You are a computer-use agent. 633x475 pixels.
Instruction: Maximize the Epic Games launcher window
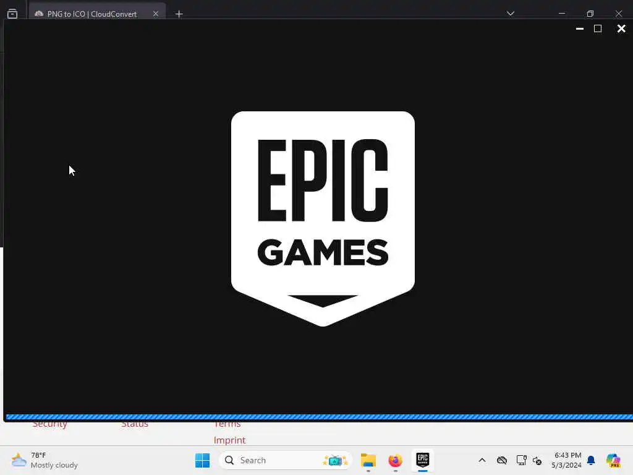(598, 28)
